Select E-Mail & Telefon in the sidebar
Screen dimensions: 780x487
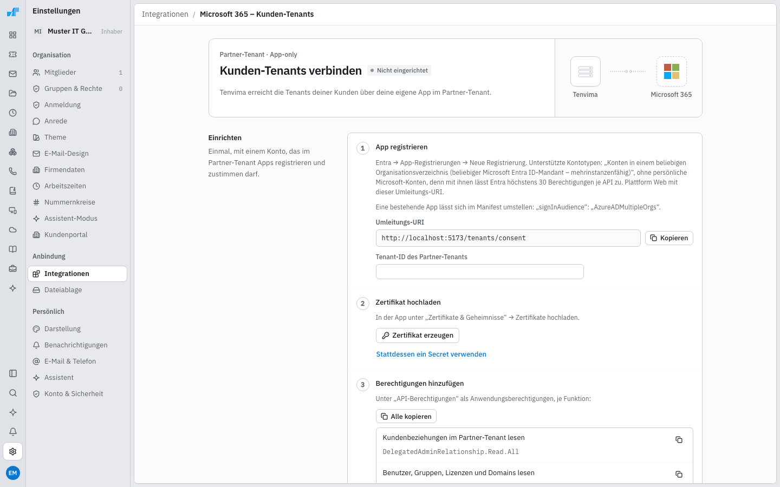(77, 361)
